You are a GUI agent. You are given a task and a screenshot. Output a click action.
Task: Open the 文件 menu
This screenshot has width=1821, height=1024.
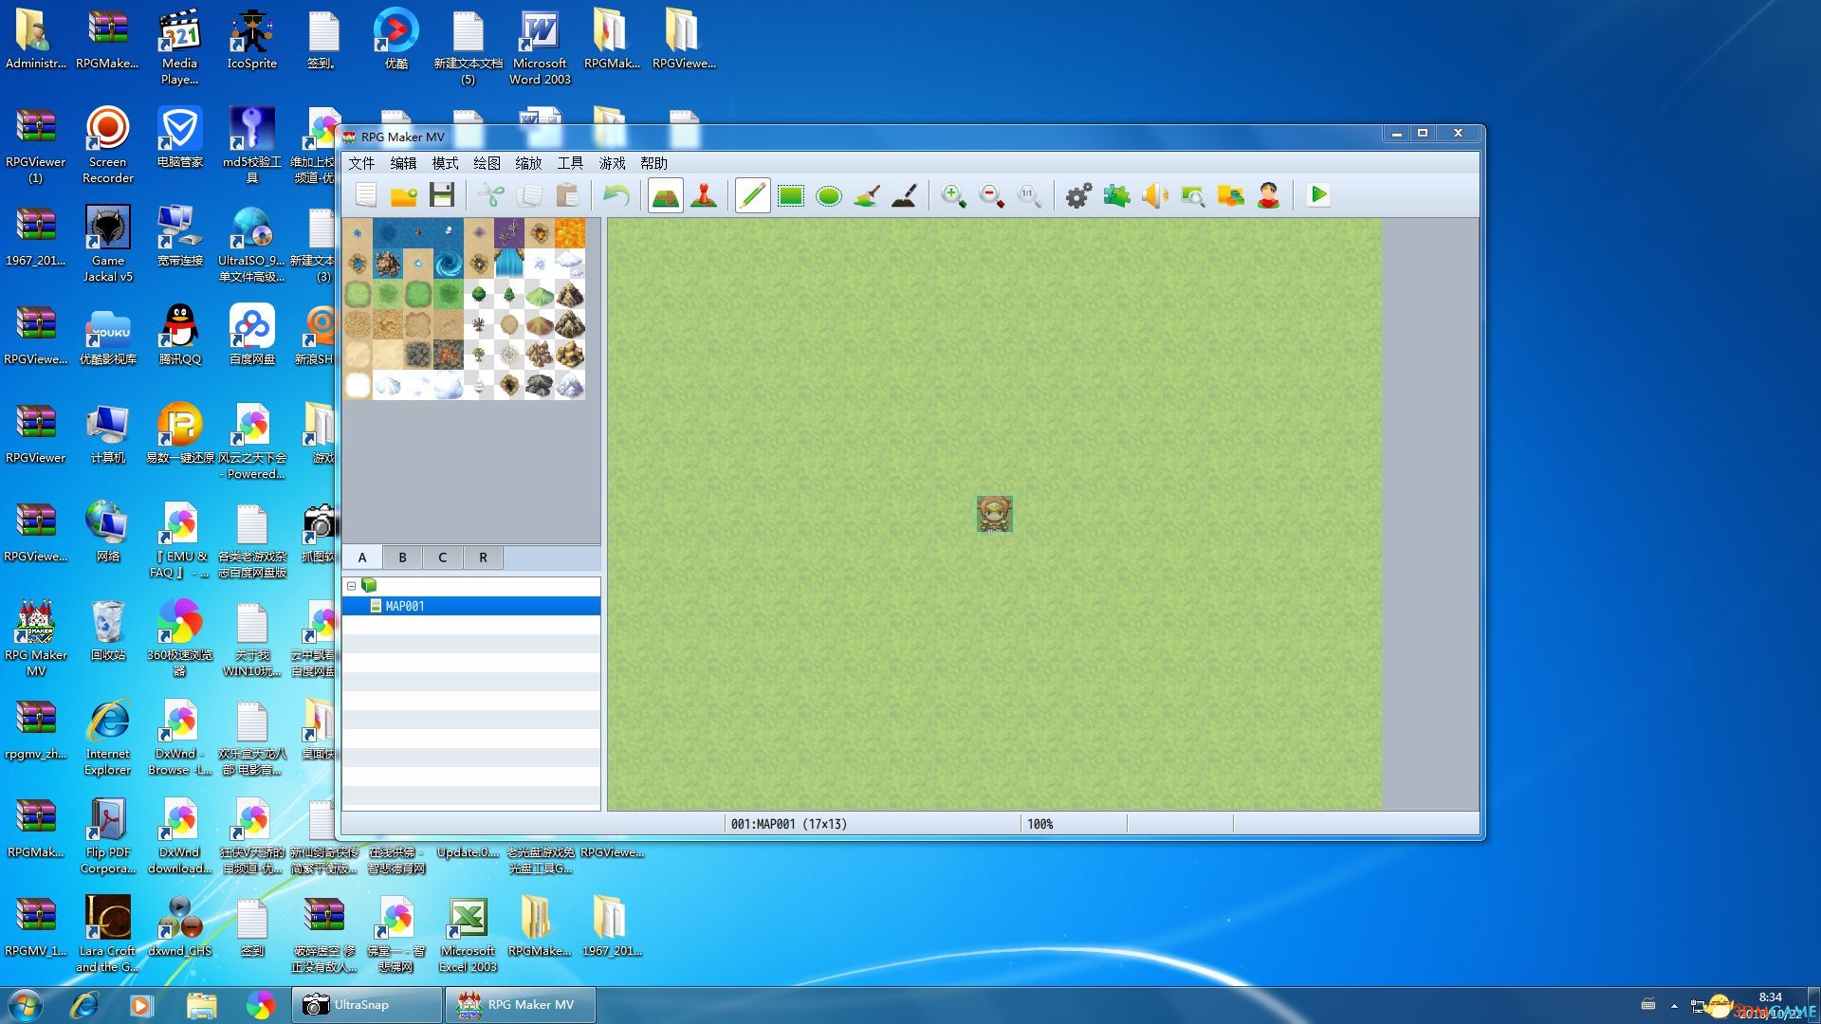coord(361,163)
